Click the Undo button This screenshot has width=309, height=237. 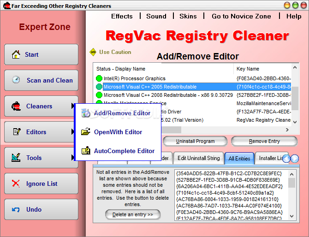click(x=41, y=209)
